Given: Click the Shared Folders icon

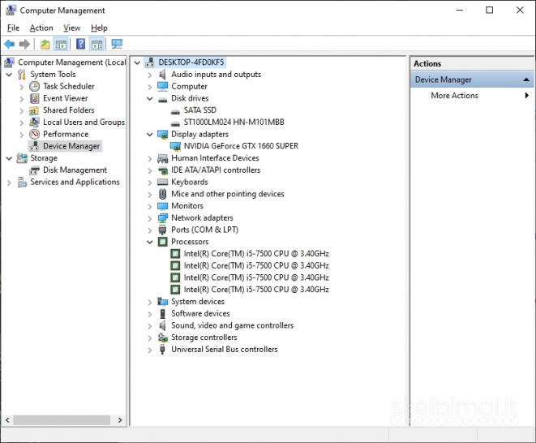Looking at the screenshot, I should pos(35,110).
